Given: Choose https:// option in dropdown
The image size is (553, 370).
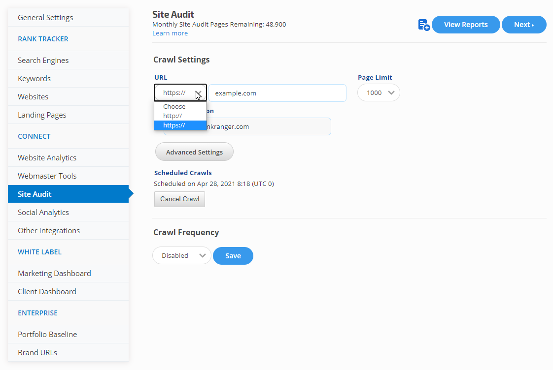Looking at the screenshot, I should 174,125.
